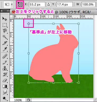This screenshot has width=97, height=102.
Task: Close the tools panel
Action: 2,11
